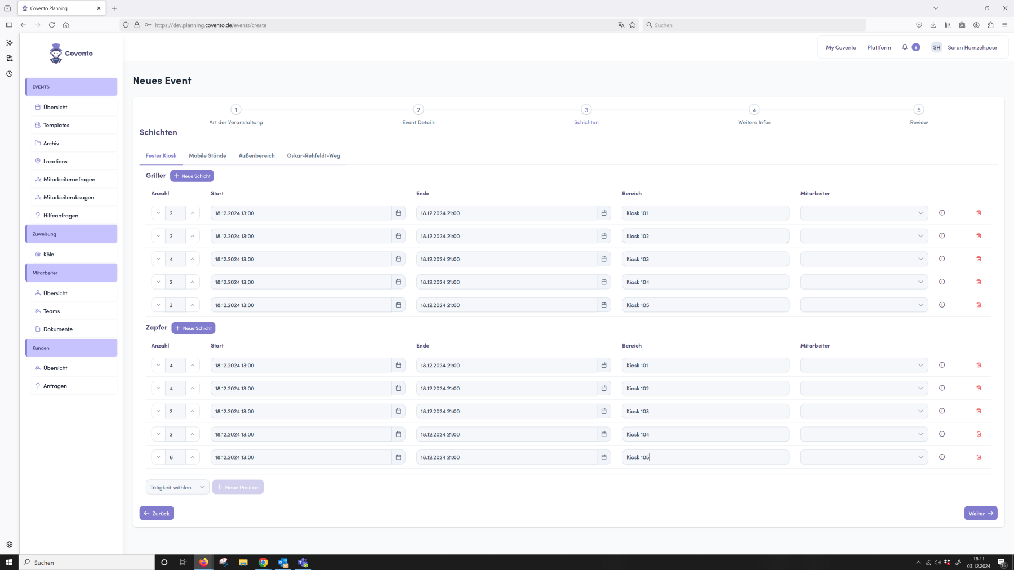Increase Anzahl for Griller Kiosk 101
1014x570 pixels.
pos(193,213)
